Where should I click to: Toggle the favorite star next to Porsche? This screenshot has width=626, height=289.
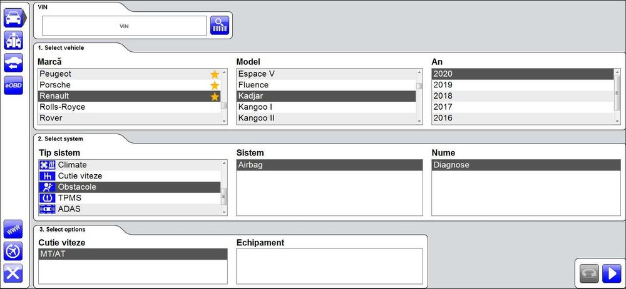[215, 85]
